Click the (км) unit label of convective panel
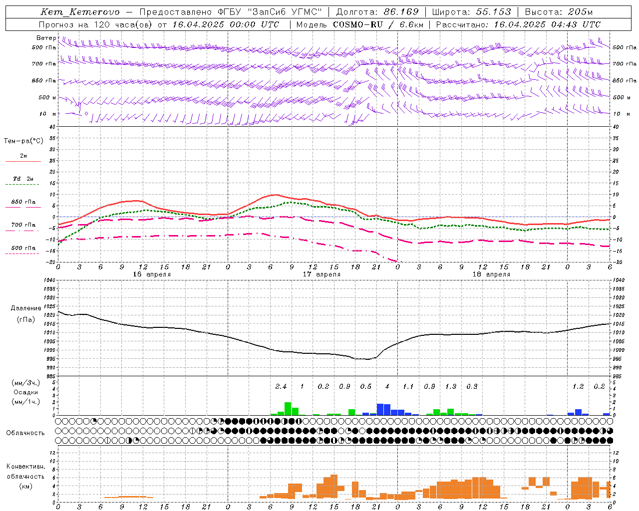Screen dimensions: 639x511 point(25,486)
